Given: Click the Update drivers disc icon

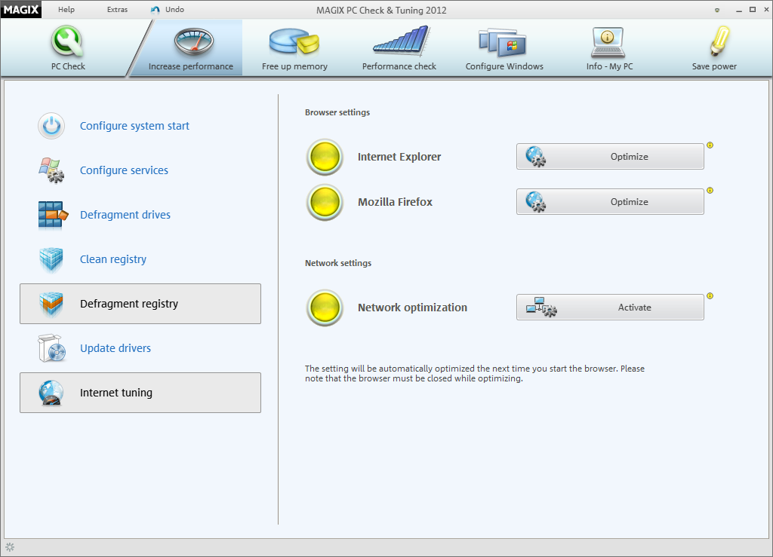Looking at the screenshot, I should point(52,348).
